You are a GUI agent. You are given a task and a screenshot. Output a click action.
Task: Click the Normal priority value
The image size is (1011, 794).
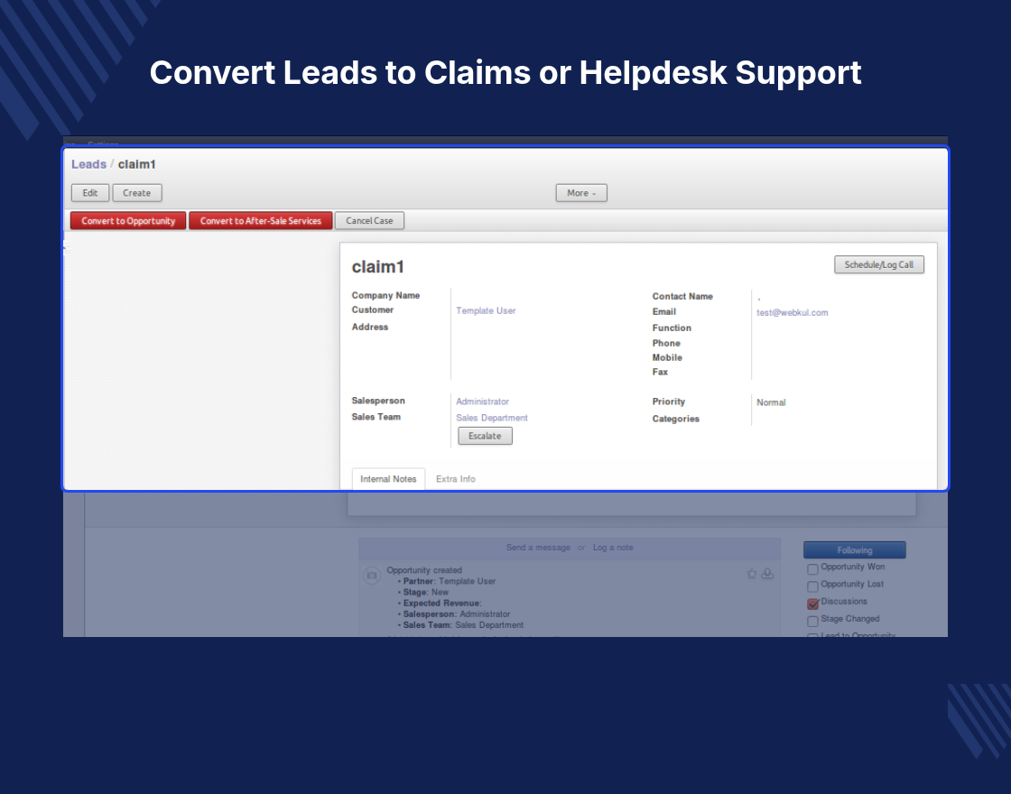click(771, 402)
